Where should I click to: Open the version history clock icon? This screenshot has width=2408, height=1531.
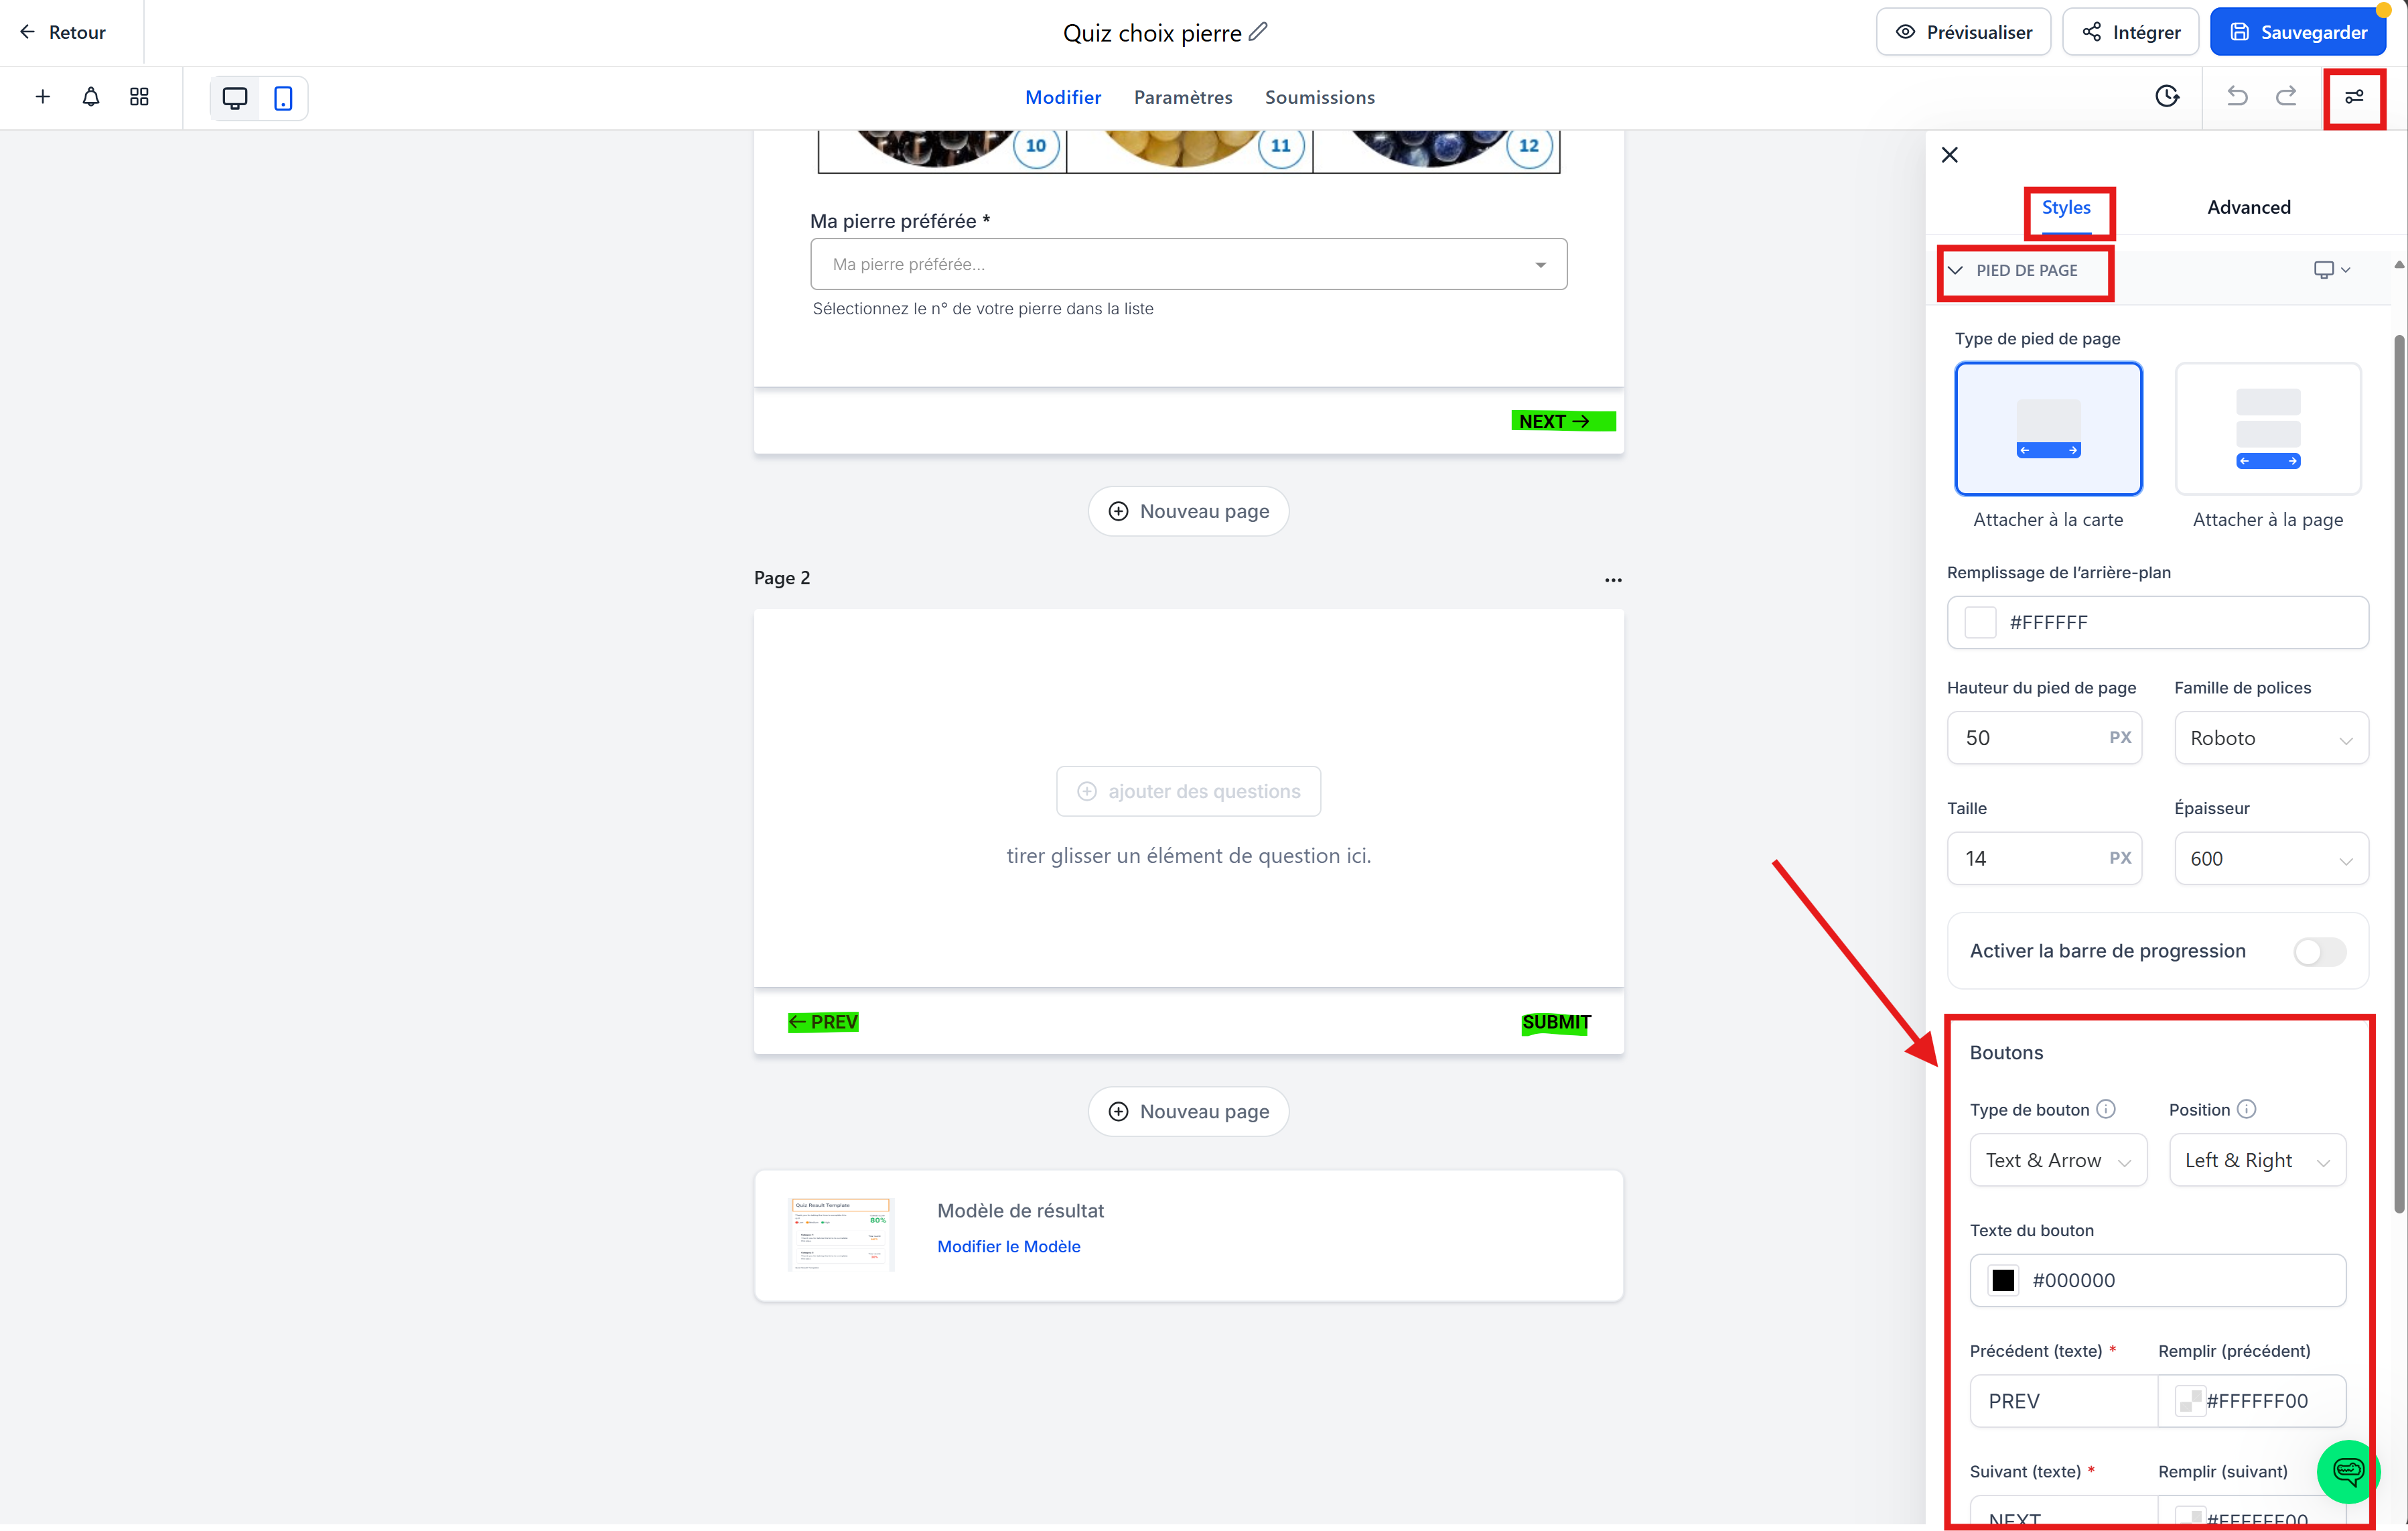[x=2167, y=96]
